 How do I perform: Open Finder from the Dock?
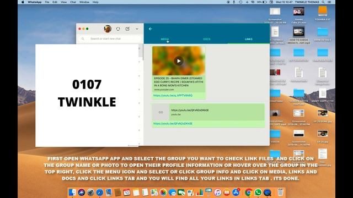[72, 193]
